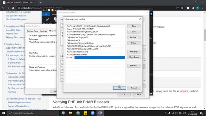
Task: Click the C:\bin path input field
Action: point(71,57)
